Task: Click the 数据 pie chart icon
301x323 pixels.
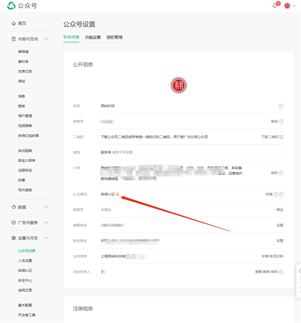Action: pyautogui.click(x=14, y=207)
